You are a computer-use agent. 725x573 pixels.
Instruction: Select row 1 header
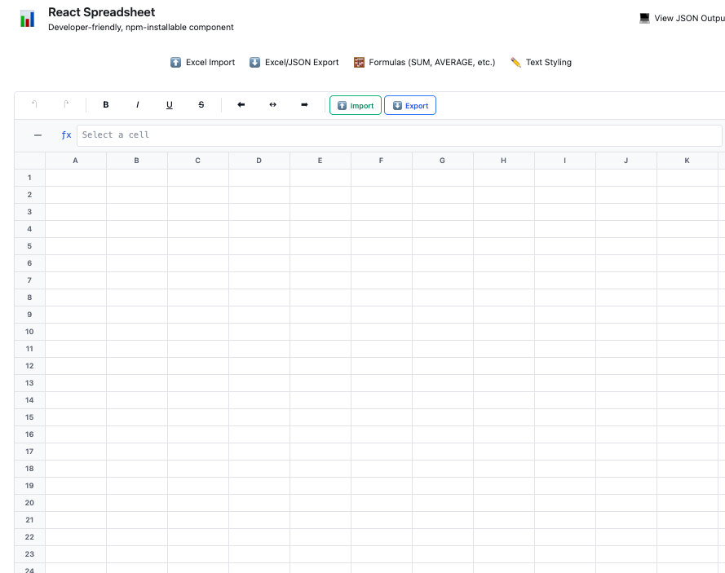pyautogui.click(x=29, y=178)
